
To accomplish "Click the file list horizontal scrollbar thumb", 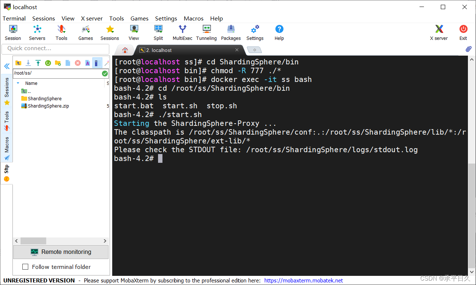I will coord(33,241).
